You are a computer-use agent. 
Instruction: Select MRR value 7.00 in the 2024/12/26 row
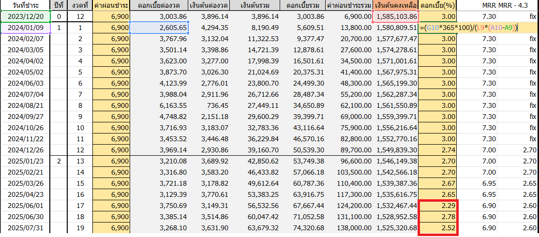pyautogui.click(x=477, y=150)
